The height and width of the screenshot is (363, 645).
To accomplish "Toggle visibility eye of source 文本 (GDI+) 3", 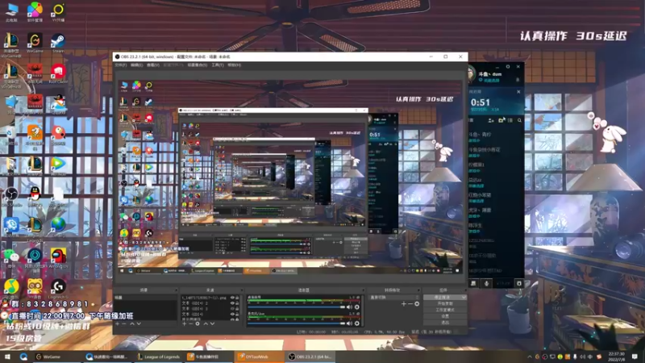I will point(232,309).
